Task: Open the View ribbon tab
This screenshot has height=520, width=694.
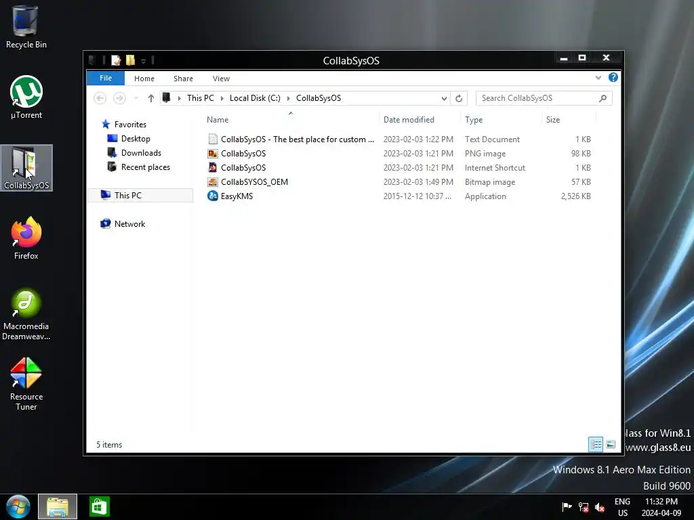Action: click(x=221, y=79)
